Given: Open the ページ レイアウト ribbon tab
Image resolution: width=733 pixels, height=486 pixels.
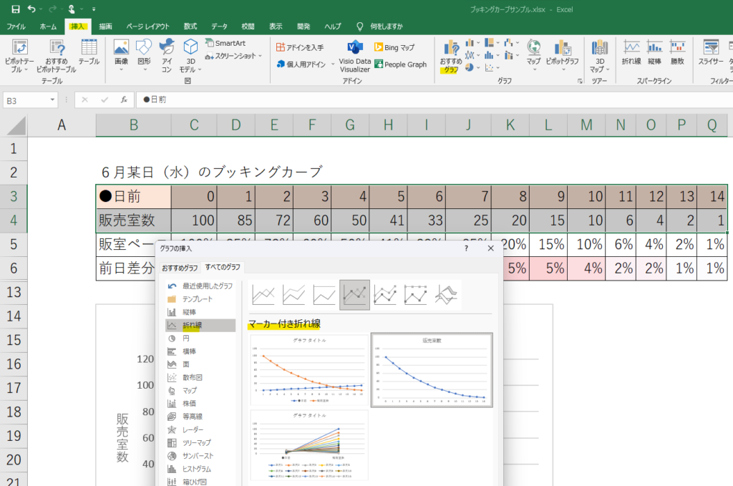Looking at the screenshot, I should 148,26.
